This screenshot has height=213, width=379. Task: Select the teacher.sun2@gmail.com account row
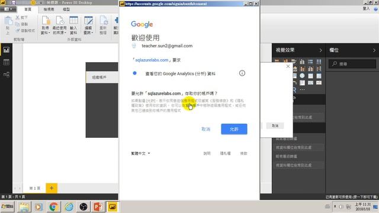162,46
